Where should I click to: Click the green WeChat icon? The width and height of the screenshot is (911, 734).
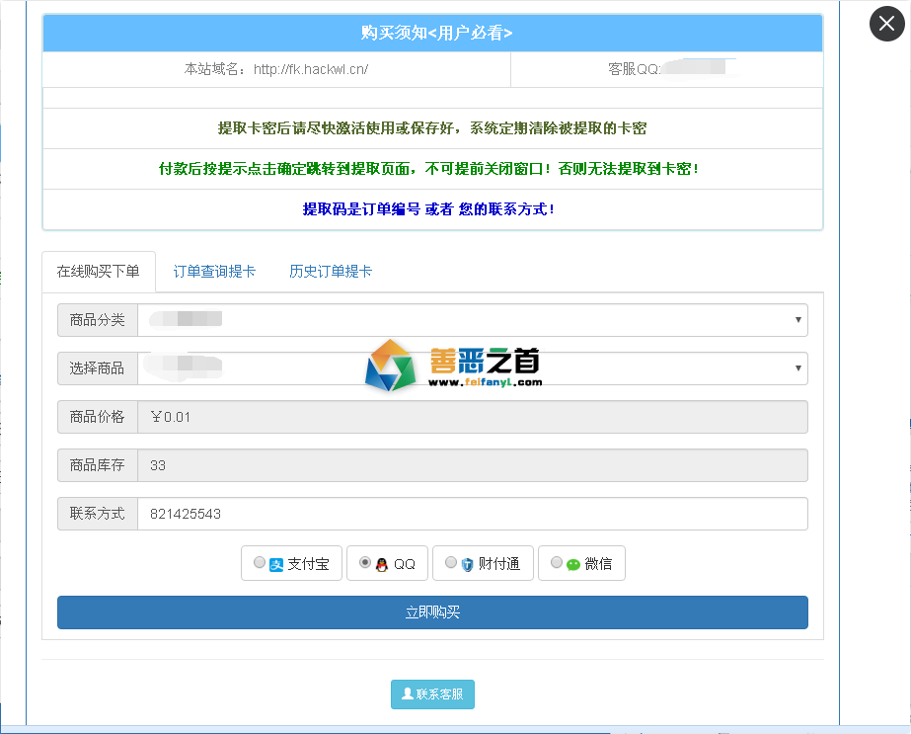coord(573,564)
